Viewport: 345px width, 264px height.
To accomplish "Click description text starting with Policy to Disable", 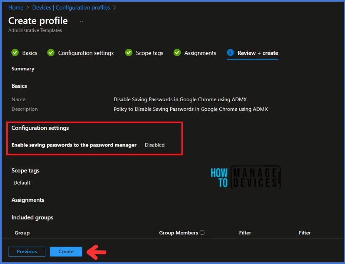I will point(191,109).
